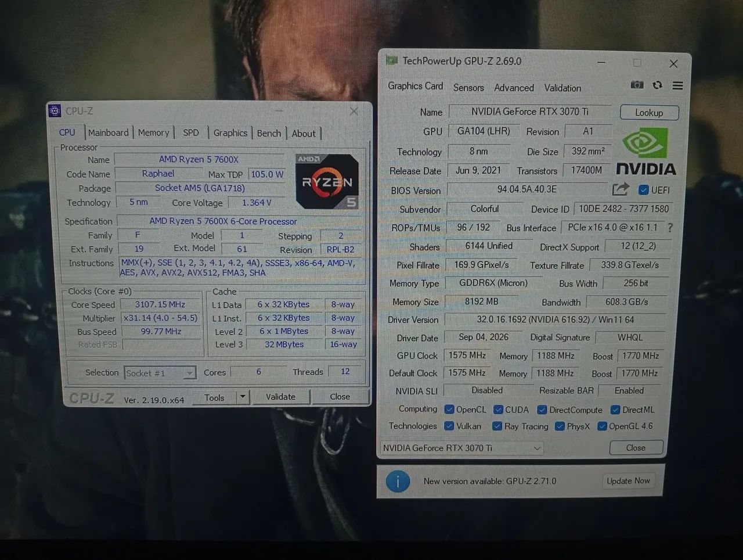Screen dimensions: 743x560
Task: Click the CPU-Z title bar icon
Action: click(55, 110)
